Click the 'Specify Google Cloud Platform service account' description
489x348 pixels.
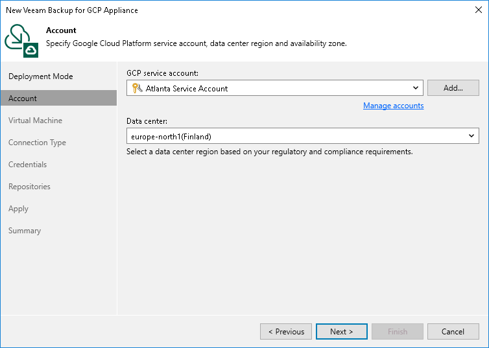pos(197,43)
